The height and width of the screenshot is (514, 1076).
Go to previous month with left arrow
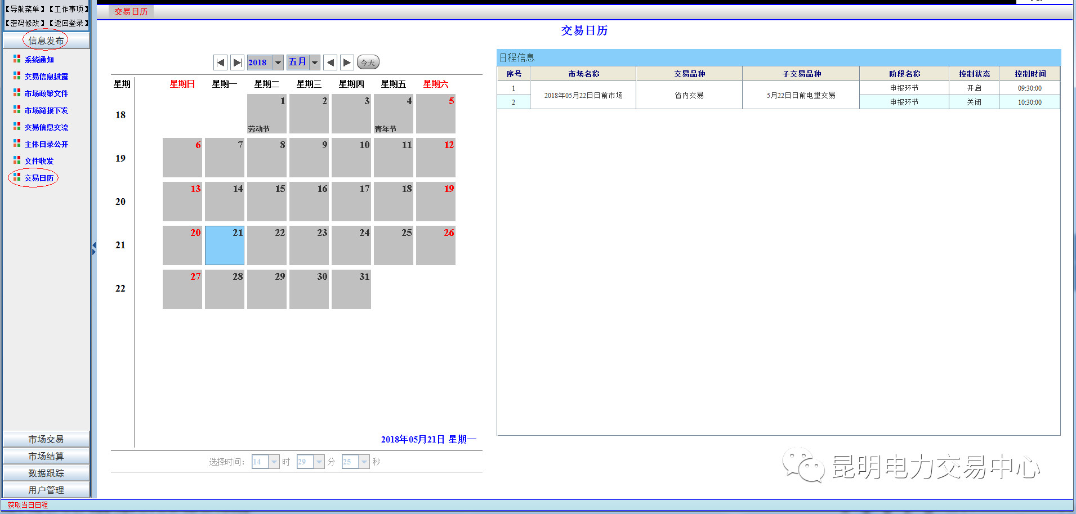331,62
